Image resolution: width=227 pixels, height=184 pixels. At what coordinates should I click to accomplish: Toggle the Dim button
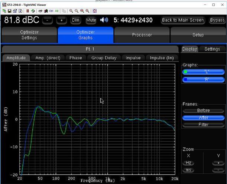pyautogui.click(x=76, y=20)
